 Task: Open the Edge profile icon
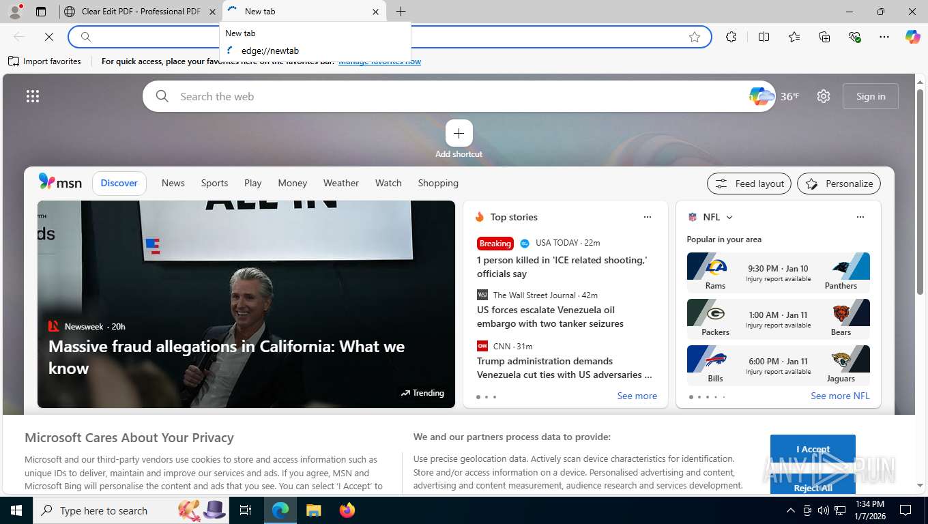14,11
